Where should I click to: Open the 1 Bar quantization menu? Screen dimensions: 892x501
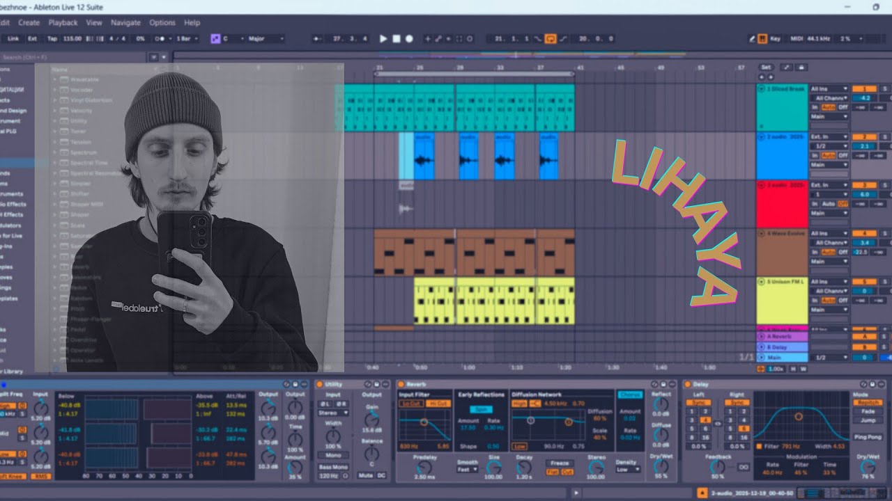click(x=187, y=39)
